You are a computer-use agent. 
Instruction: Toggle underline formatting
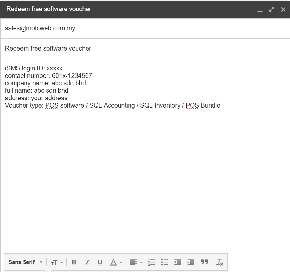pyautogui.click(x=100, y=262)
